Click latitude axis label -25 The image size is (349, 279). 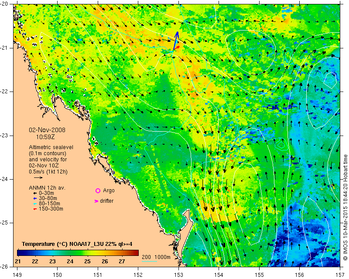click(4, 223)
